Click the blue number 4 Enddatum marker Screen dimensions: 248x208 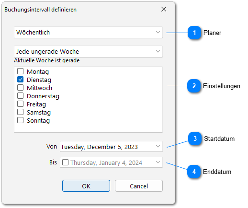[194, 172]
